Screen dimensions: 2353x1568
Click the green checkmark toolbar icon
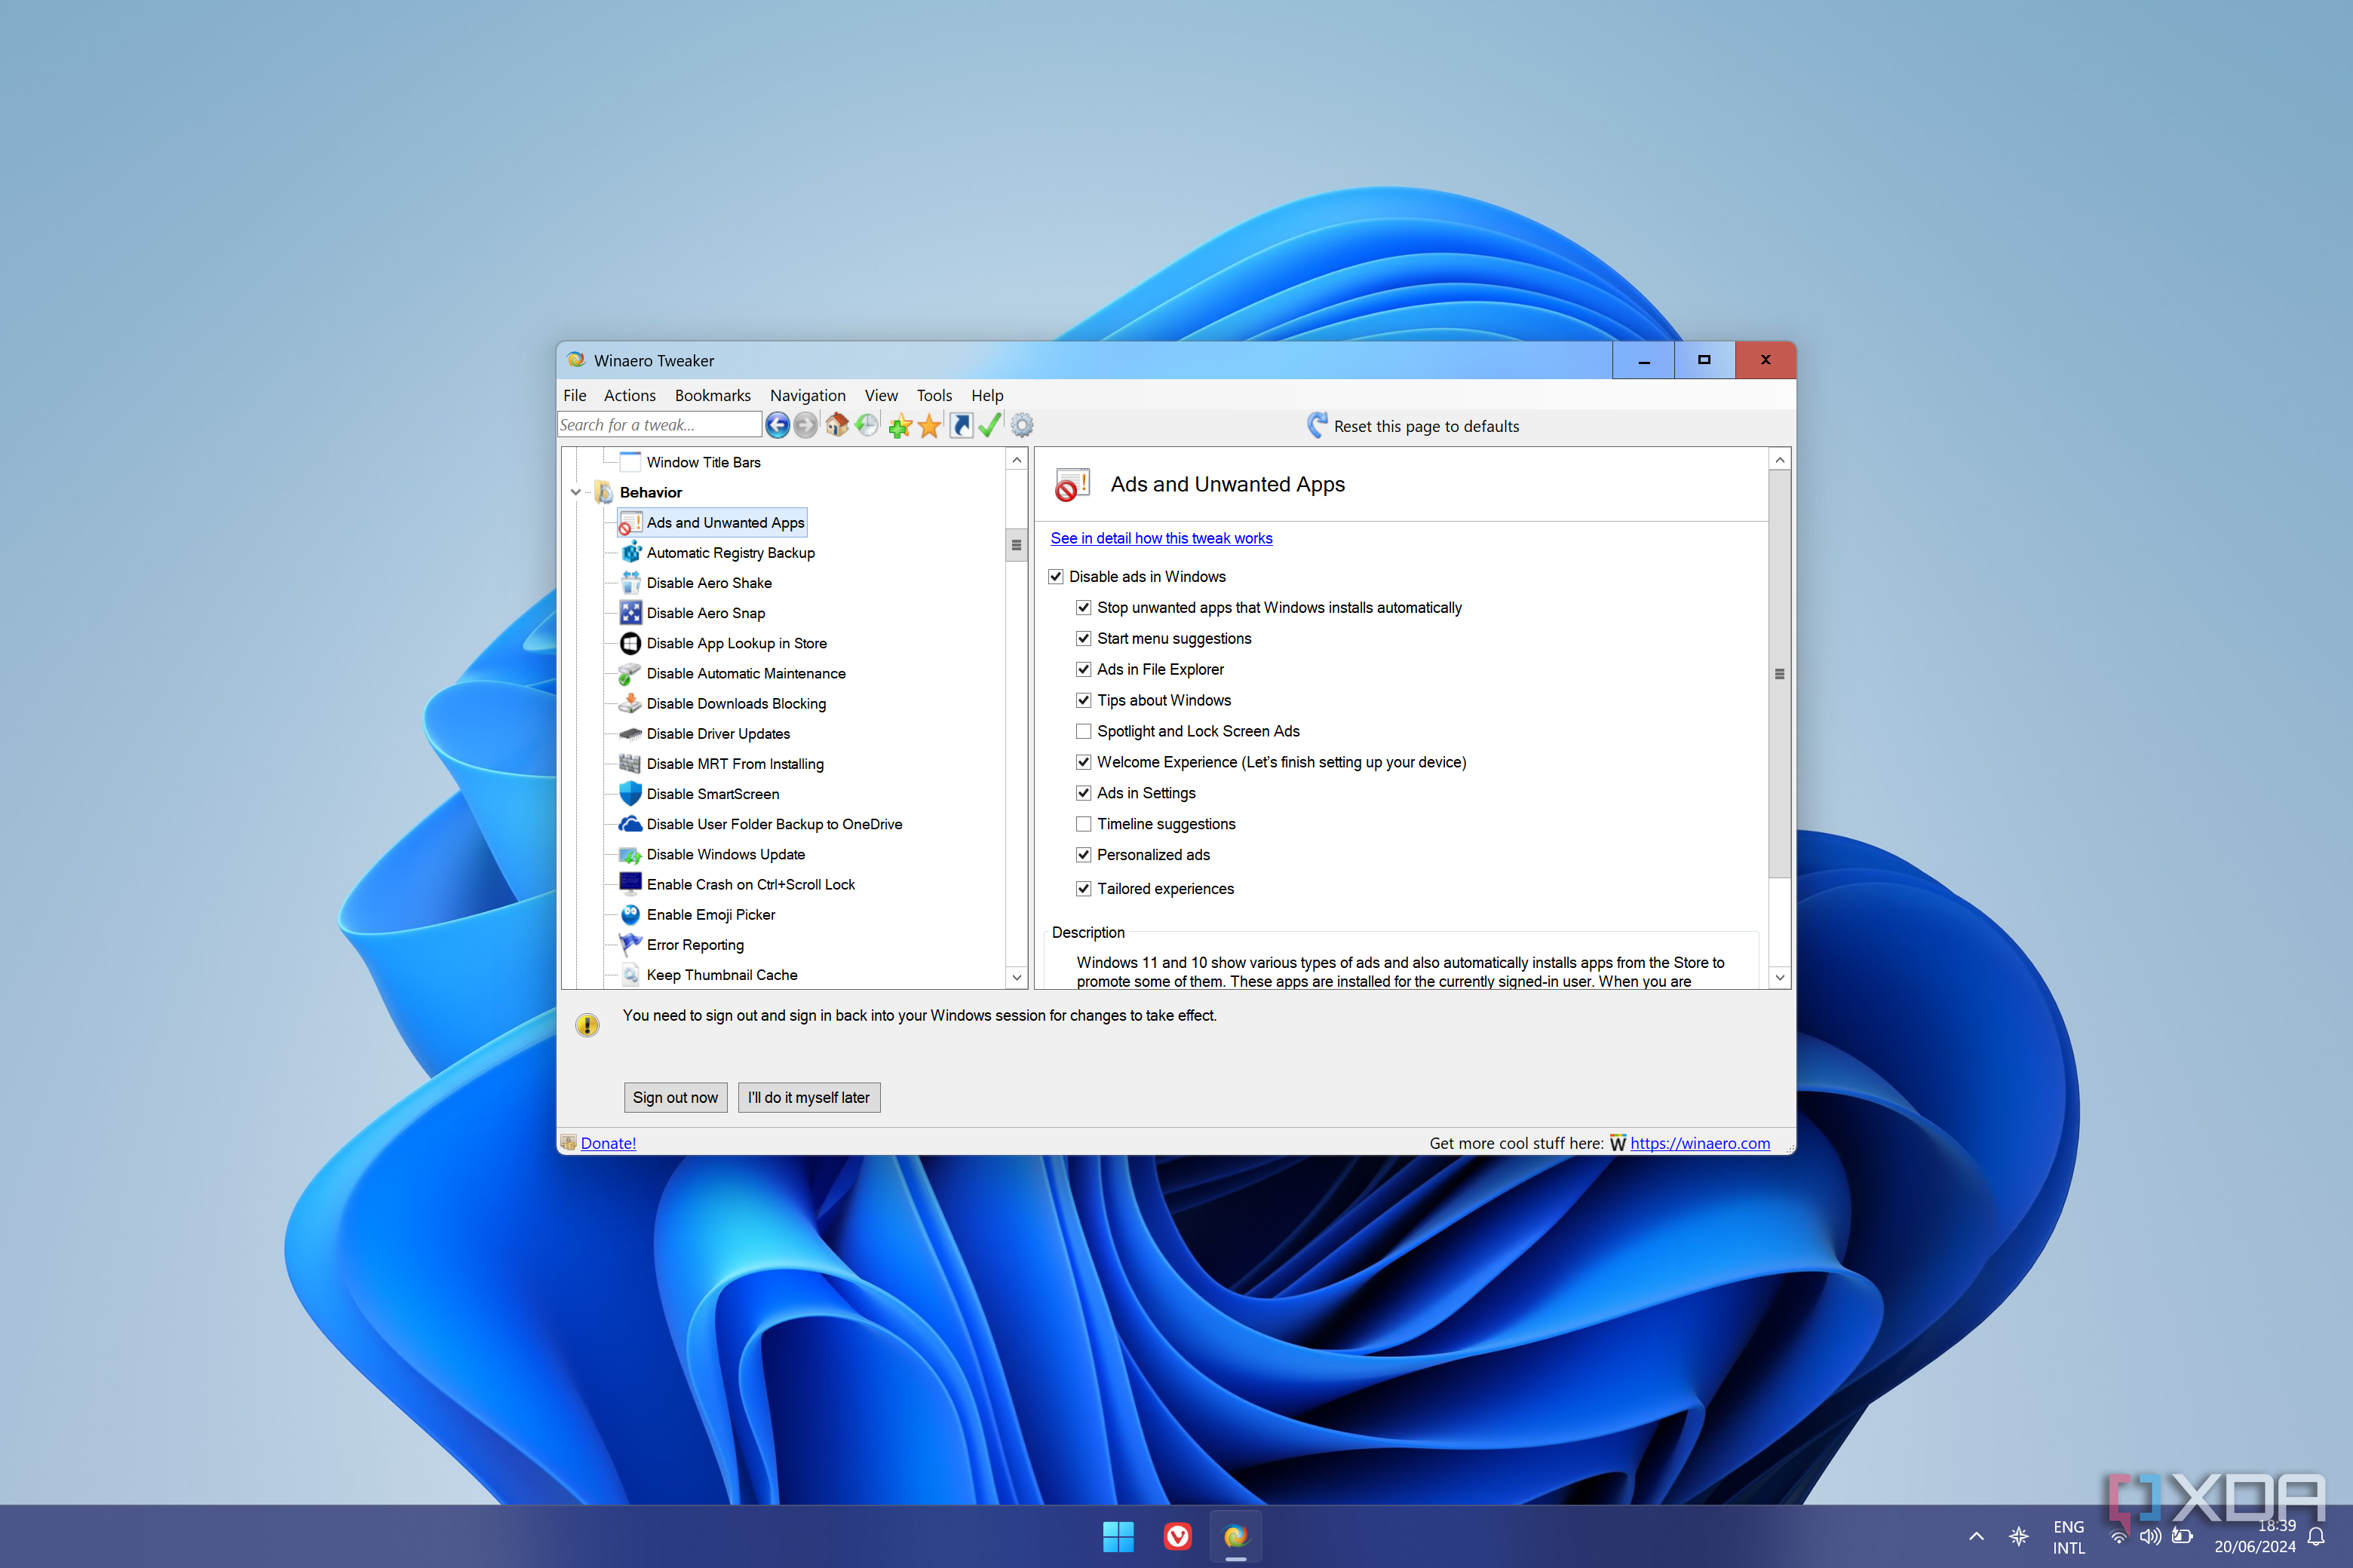coord(990,425)
